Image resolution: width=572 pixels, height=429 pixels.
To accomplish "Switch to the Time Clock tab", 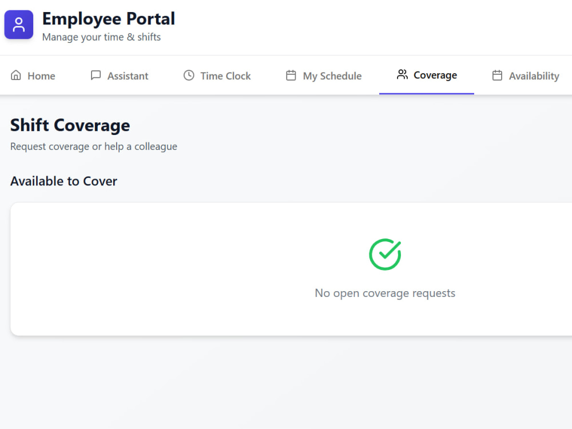I will pyautogui.click(x=217, y=76).
